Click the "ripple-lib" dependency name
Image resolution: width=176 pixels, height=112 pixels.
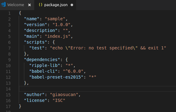45,65
